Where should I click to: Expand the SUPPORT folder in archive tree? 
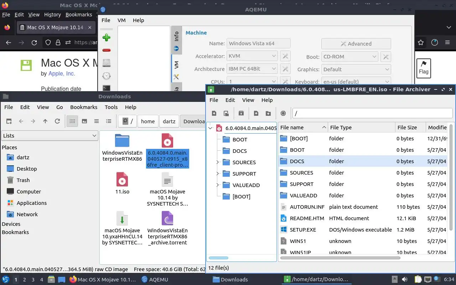pos(217,173)
